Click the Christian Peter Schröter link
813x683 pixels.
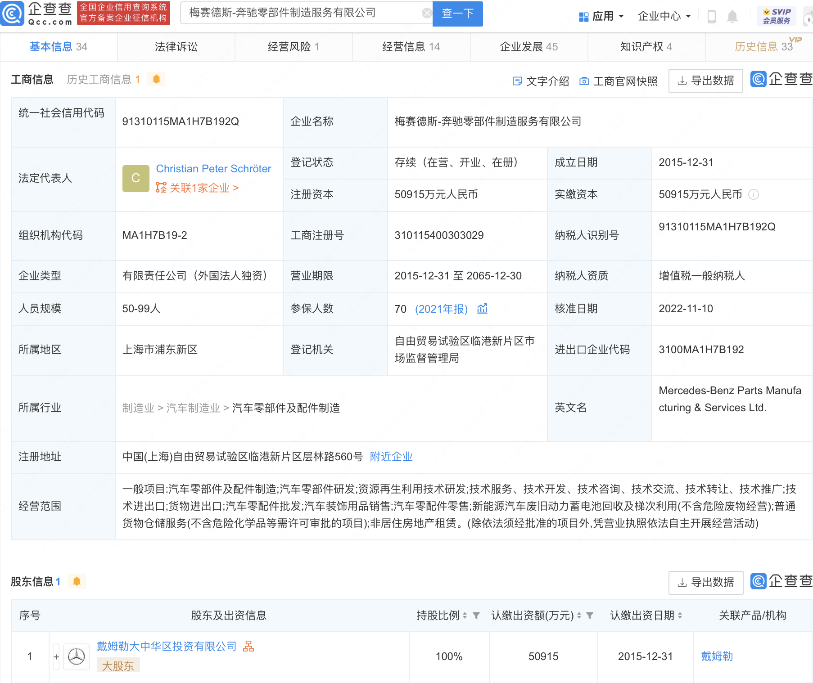pos(213,169)
